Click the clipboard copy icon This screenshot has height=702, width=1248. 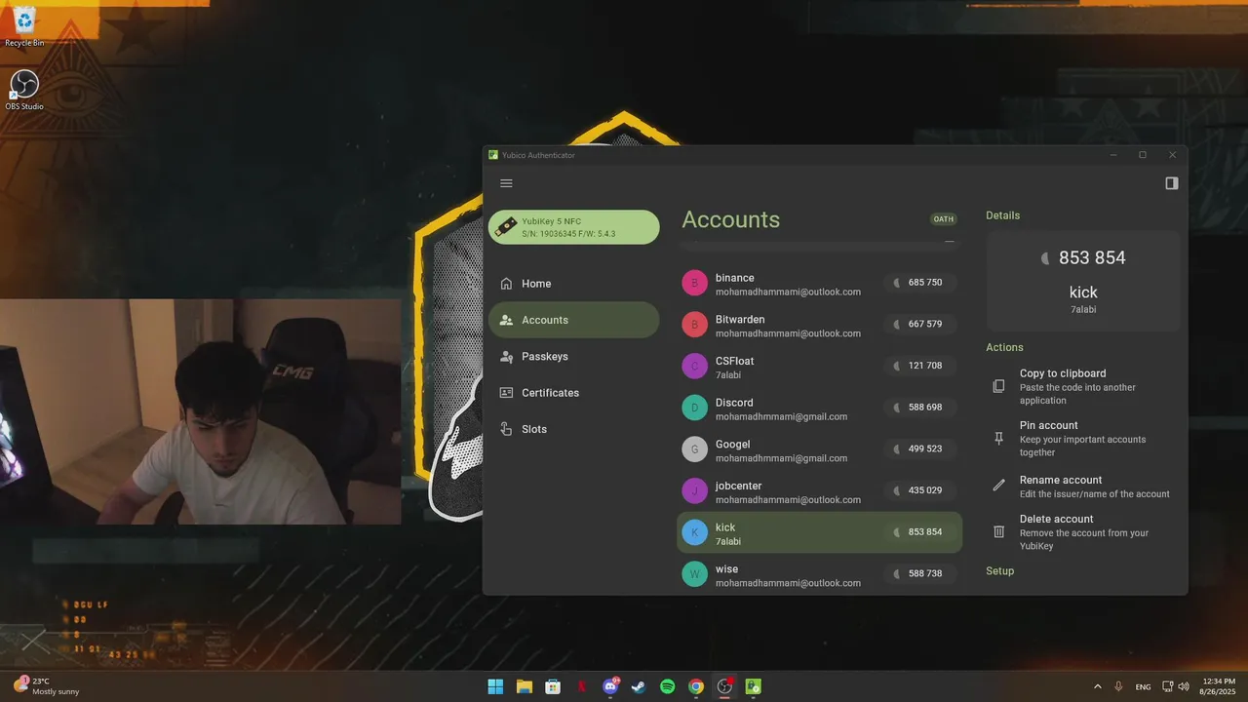pyautogui.click(x=998, y=386)
